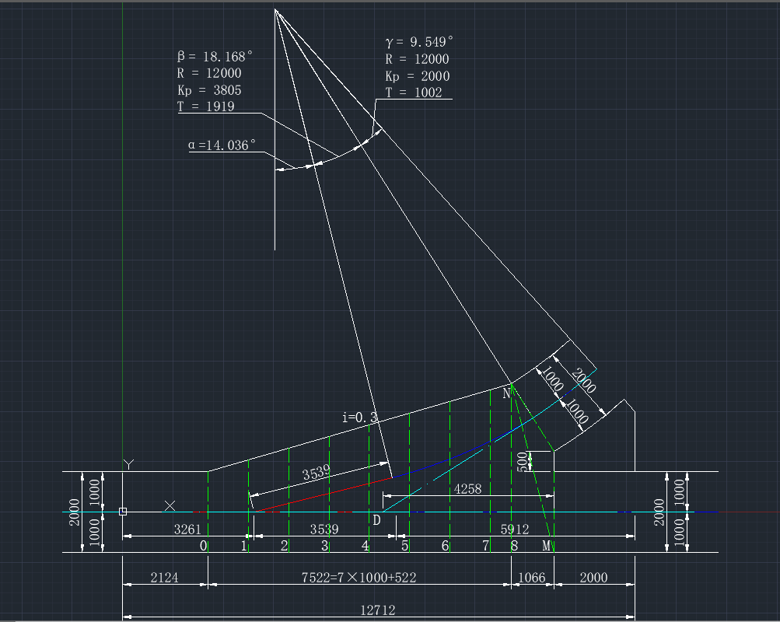The image size is (780, 622).
Task: Select the α=14.036° angle annotation
Action: click(222, 145)
